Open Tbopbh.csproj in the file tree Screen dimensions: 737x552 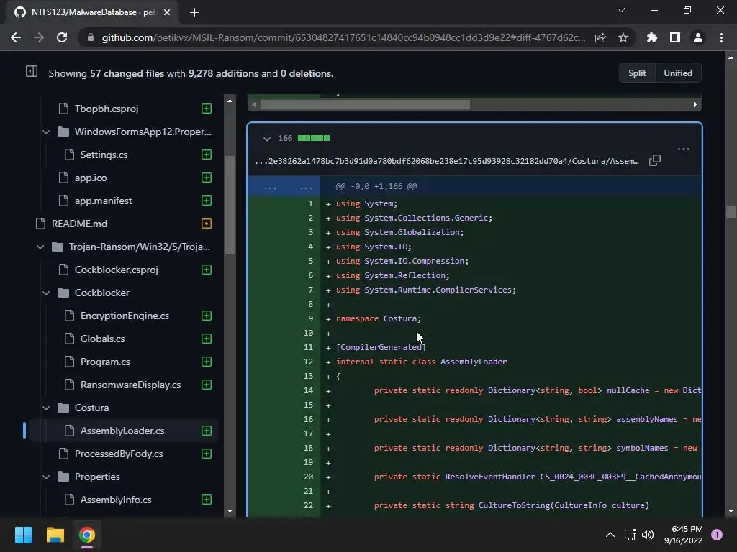coord(107,109)
